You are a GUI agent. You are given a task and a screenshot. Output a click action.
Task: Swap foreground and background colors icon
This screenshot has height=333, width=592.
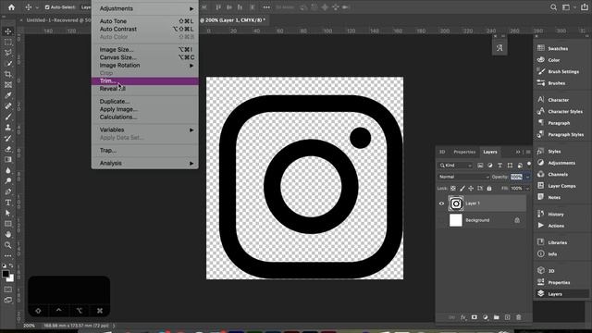[11, 265]
